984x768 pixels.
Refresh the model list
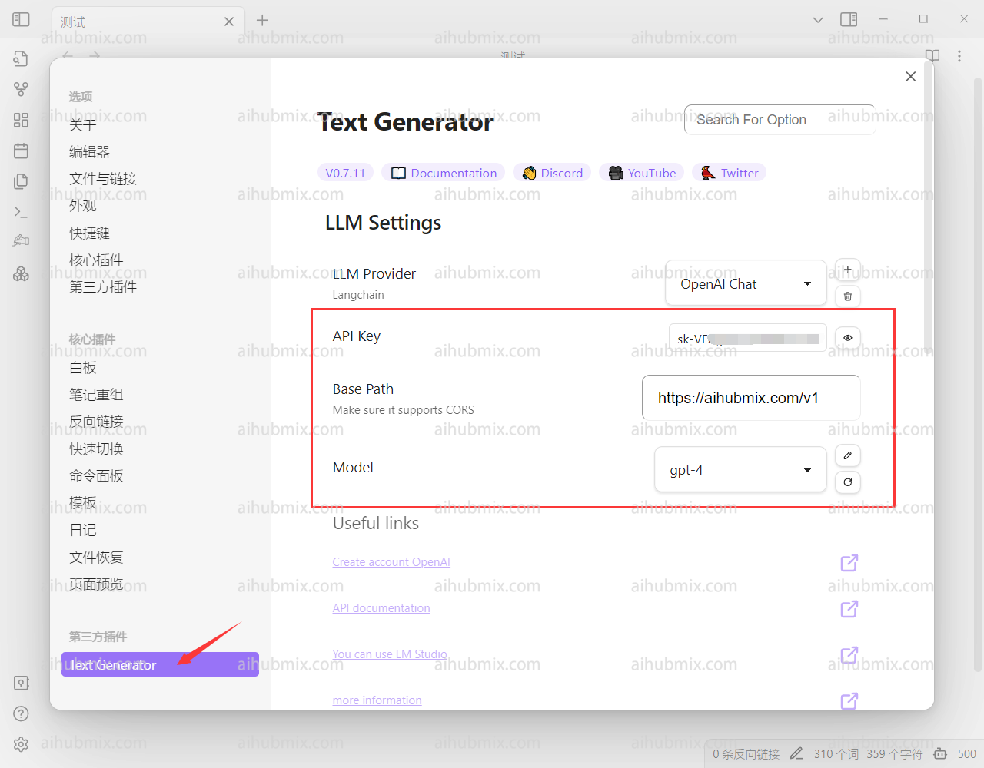click(x=848, y=482)
